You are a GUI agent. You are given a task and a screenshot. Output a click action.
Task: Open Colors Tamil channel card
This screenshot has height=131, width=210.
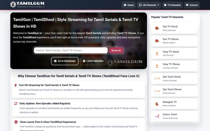174,116
